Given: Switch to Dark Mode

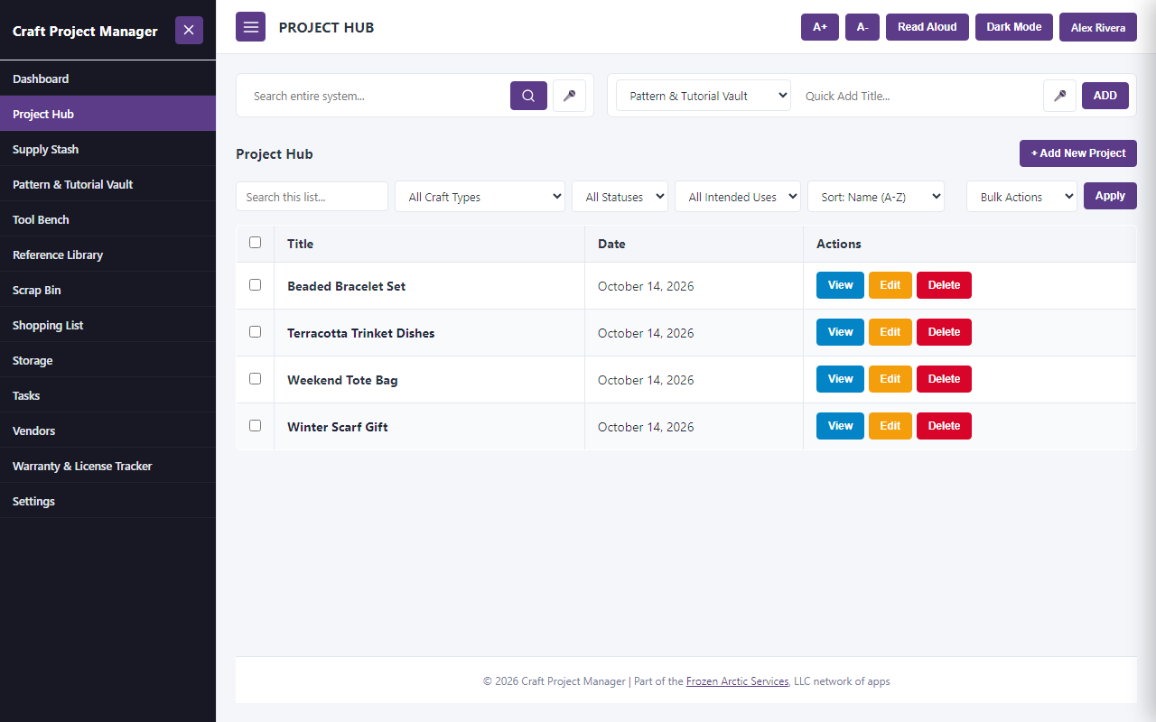Looking at the screenshot, I should tap(1014, 27).
